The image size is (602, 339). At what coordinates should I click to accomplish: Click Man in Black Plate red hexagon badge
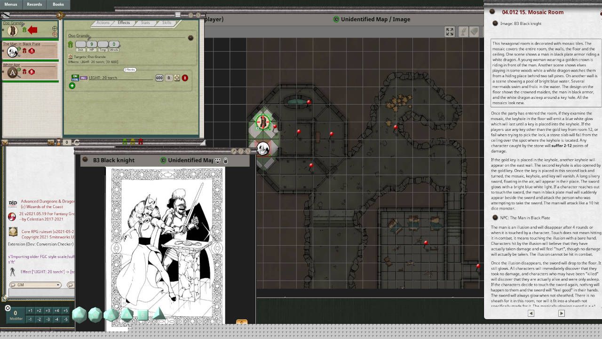(x=32, y=51)
